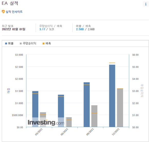Click the EPS value 3.17
Viewport: 149px width, 142px height.
42,29
